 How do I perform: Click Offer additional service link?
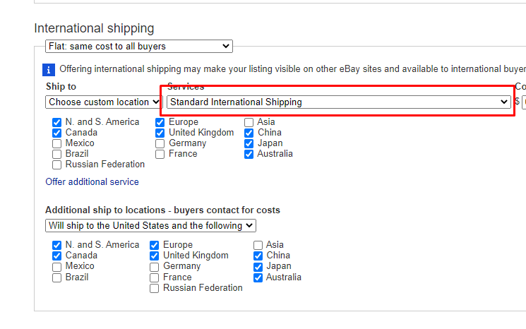(x=92, y=181)
